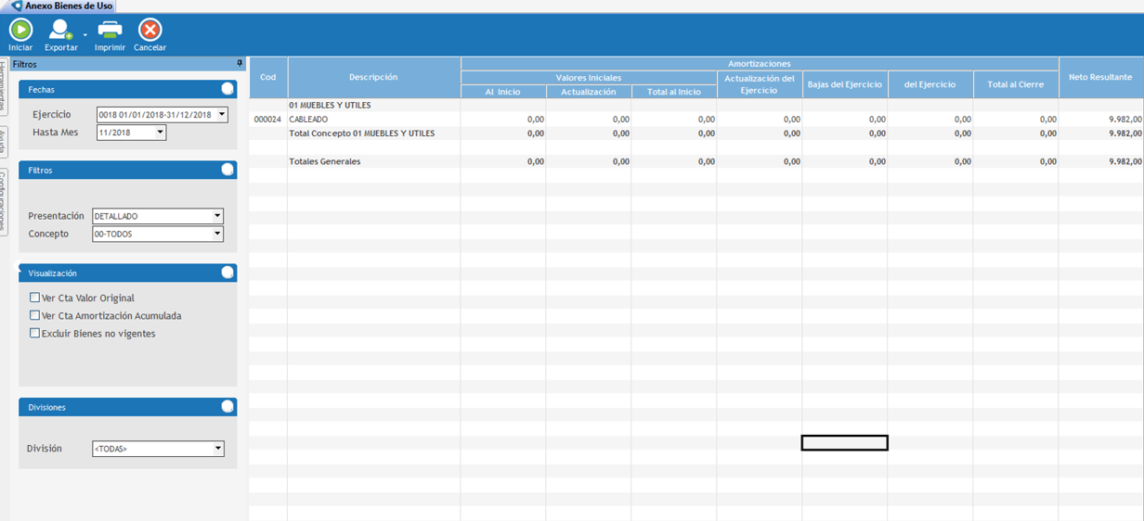Click the Total al Inicio column header
This screenshot has width=1144, height=521.
pyautogui.click(x=674, y=92)
